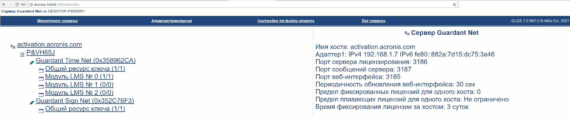Click module icon beside Модуль LMS № 0
570x117 pixels.
41,79
